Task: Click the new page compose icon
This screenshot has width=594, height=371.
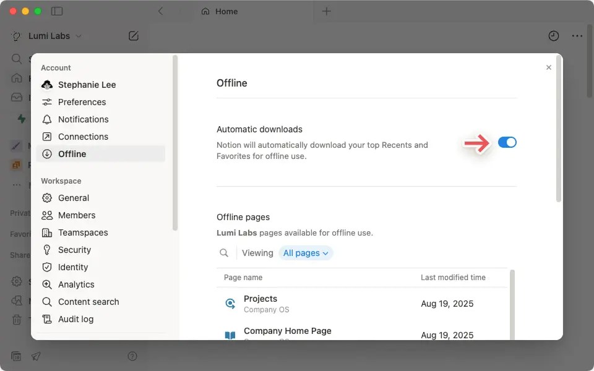Action: click(x=134, y=36)
